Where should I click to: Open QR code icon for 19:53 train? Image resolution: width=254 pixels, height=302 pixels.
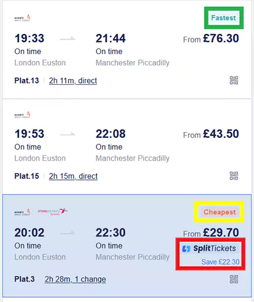(234, 176)
